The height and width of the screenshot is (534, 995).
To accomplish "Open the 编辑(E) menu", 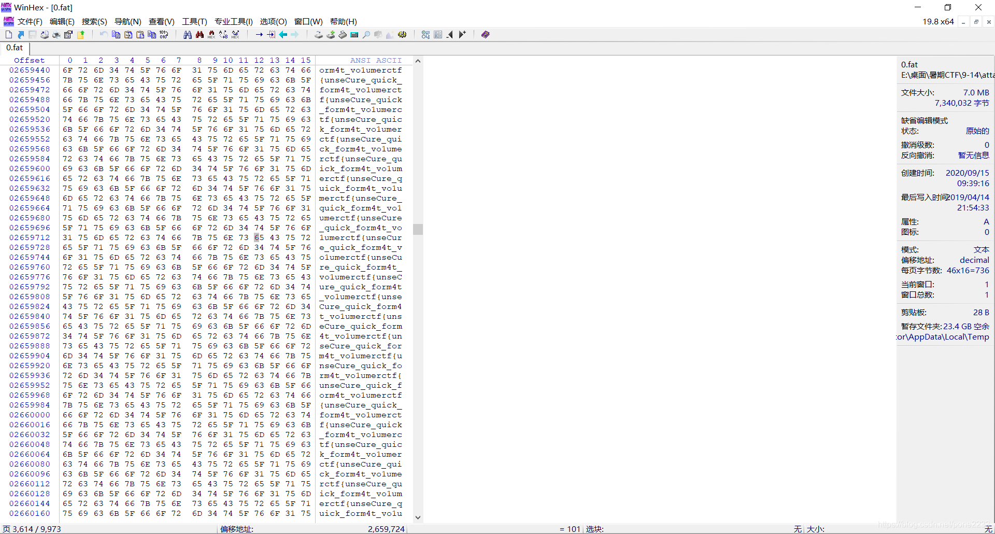I will tap(62, 22).
